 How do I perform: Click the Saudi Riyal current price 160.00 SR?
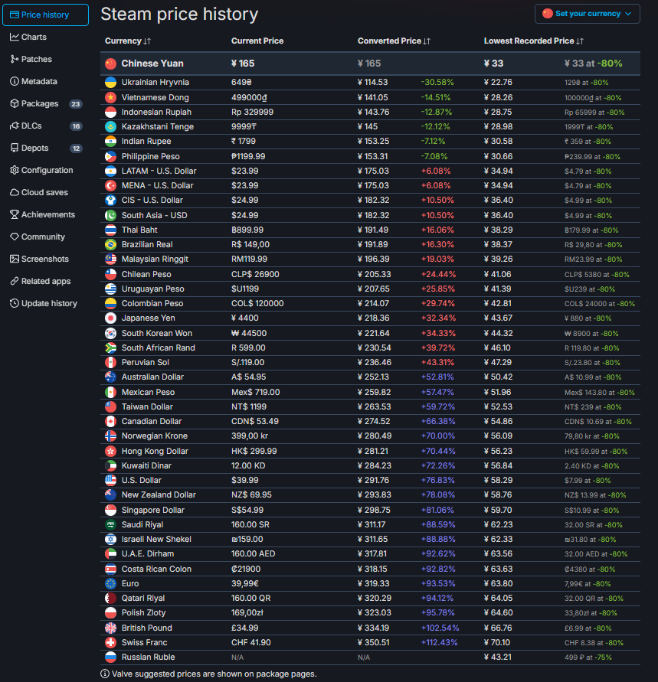250,524
